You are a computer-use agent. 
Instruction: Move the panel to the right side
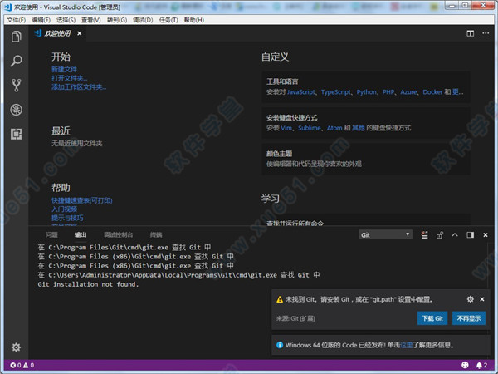[x=470, y=234]
